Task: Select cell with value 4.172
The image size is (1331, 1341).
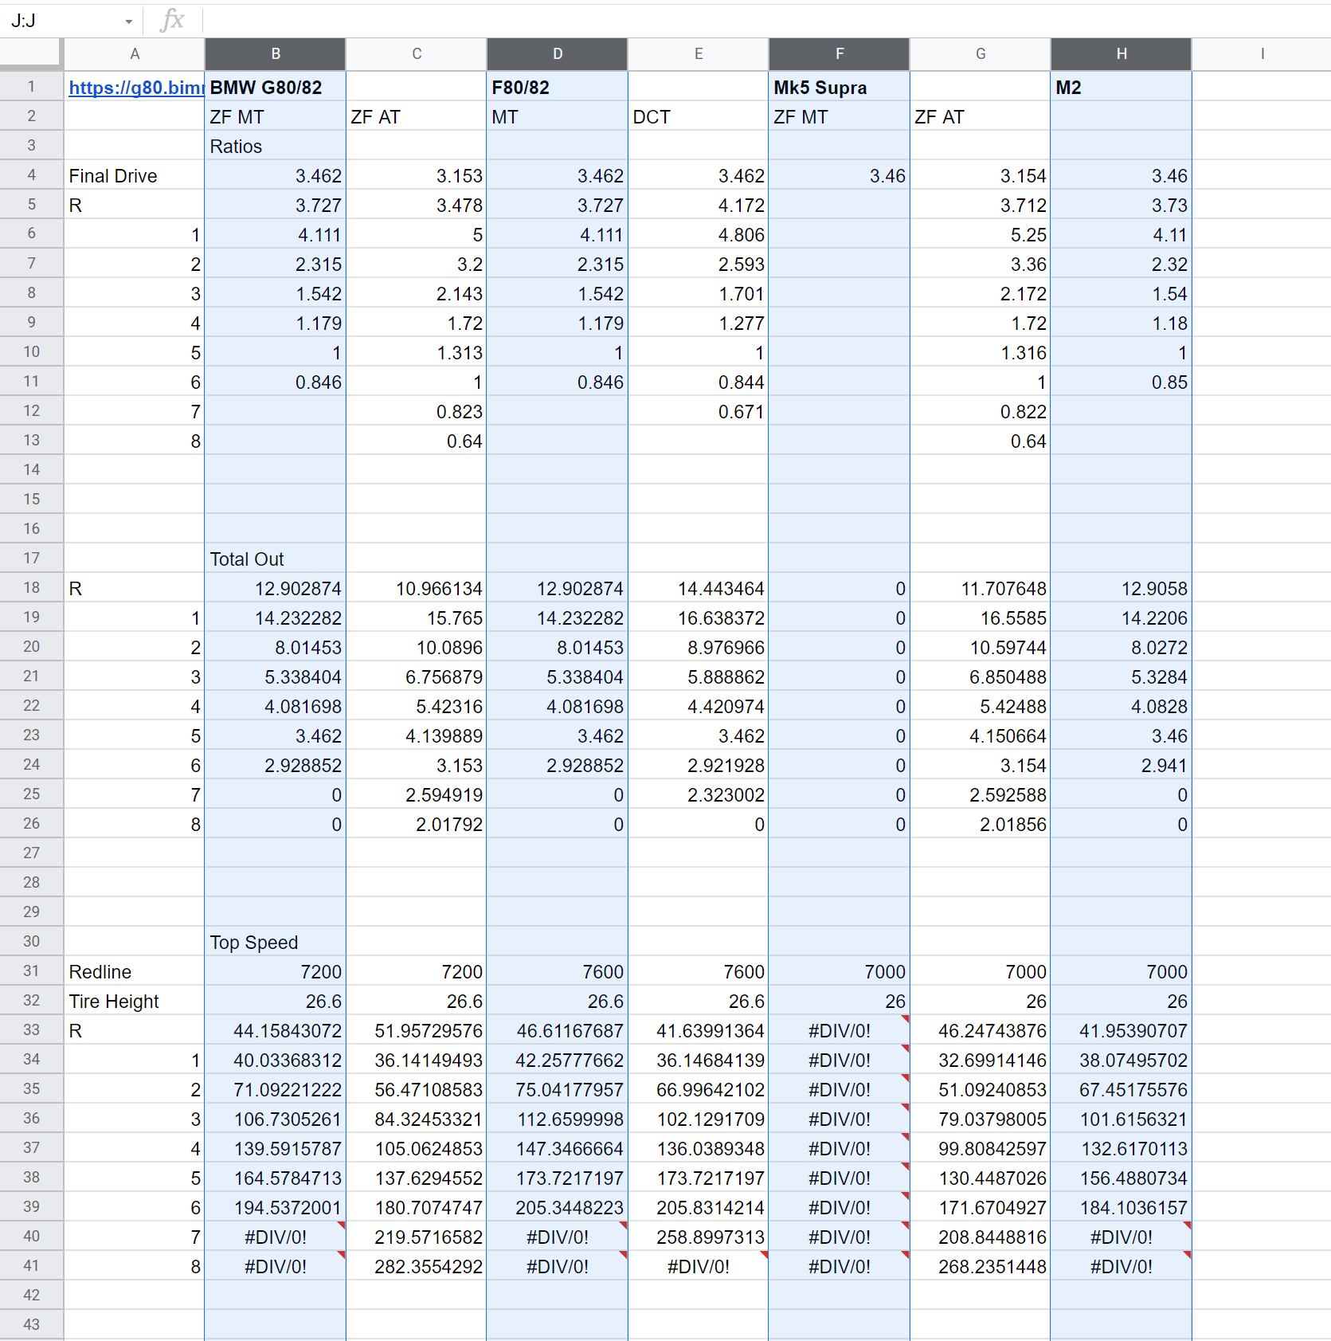Action: click(x=699, y=205)
